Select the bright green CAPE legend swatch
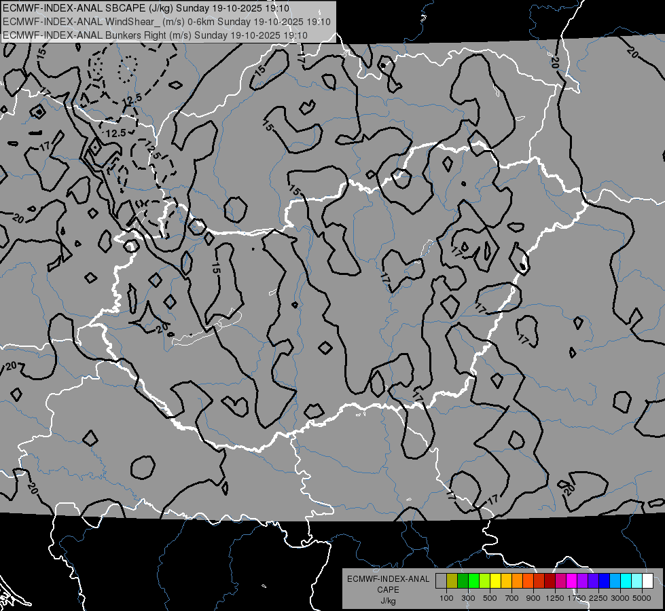The width and height of the screenshot is (665, 611). [x=473, y=581]
